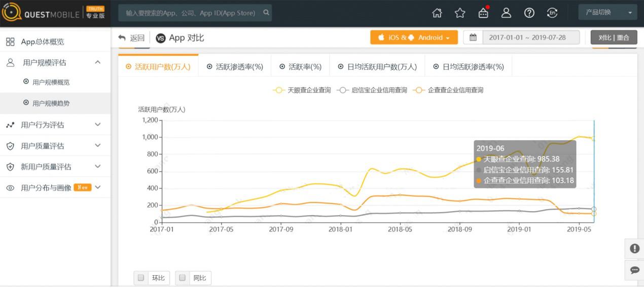Image resolution: width=644 pixels, height=288 pixels.
Task: Click the search magnifier icon
Action: [266, 13]
